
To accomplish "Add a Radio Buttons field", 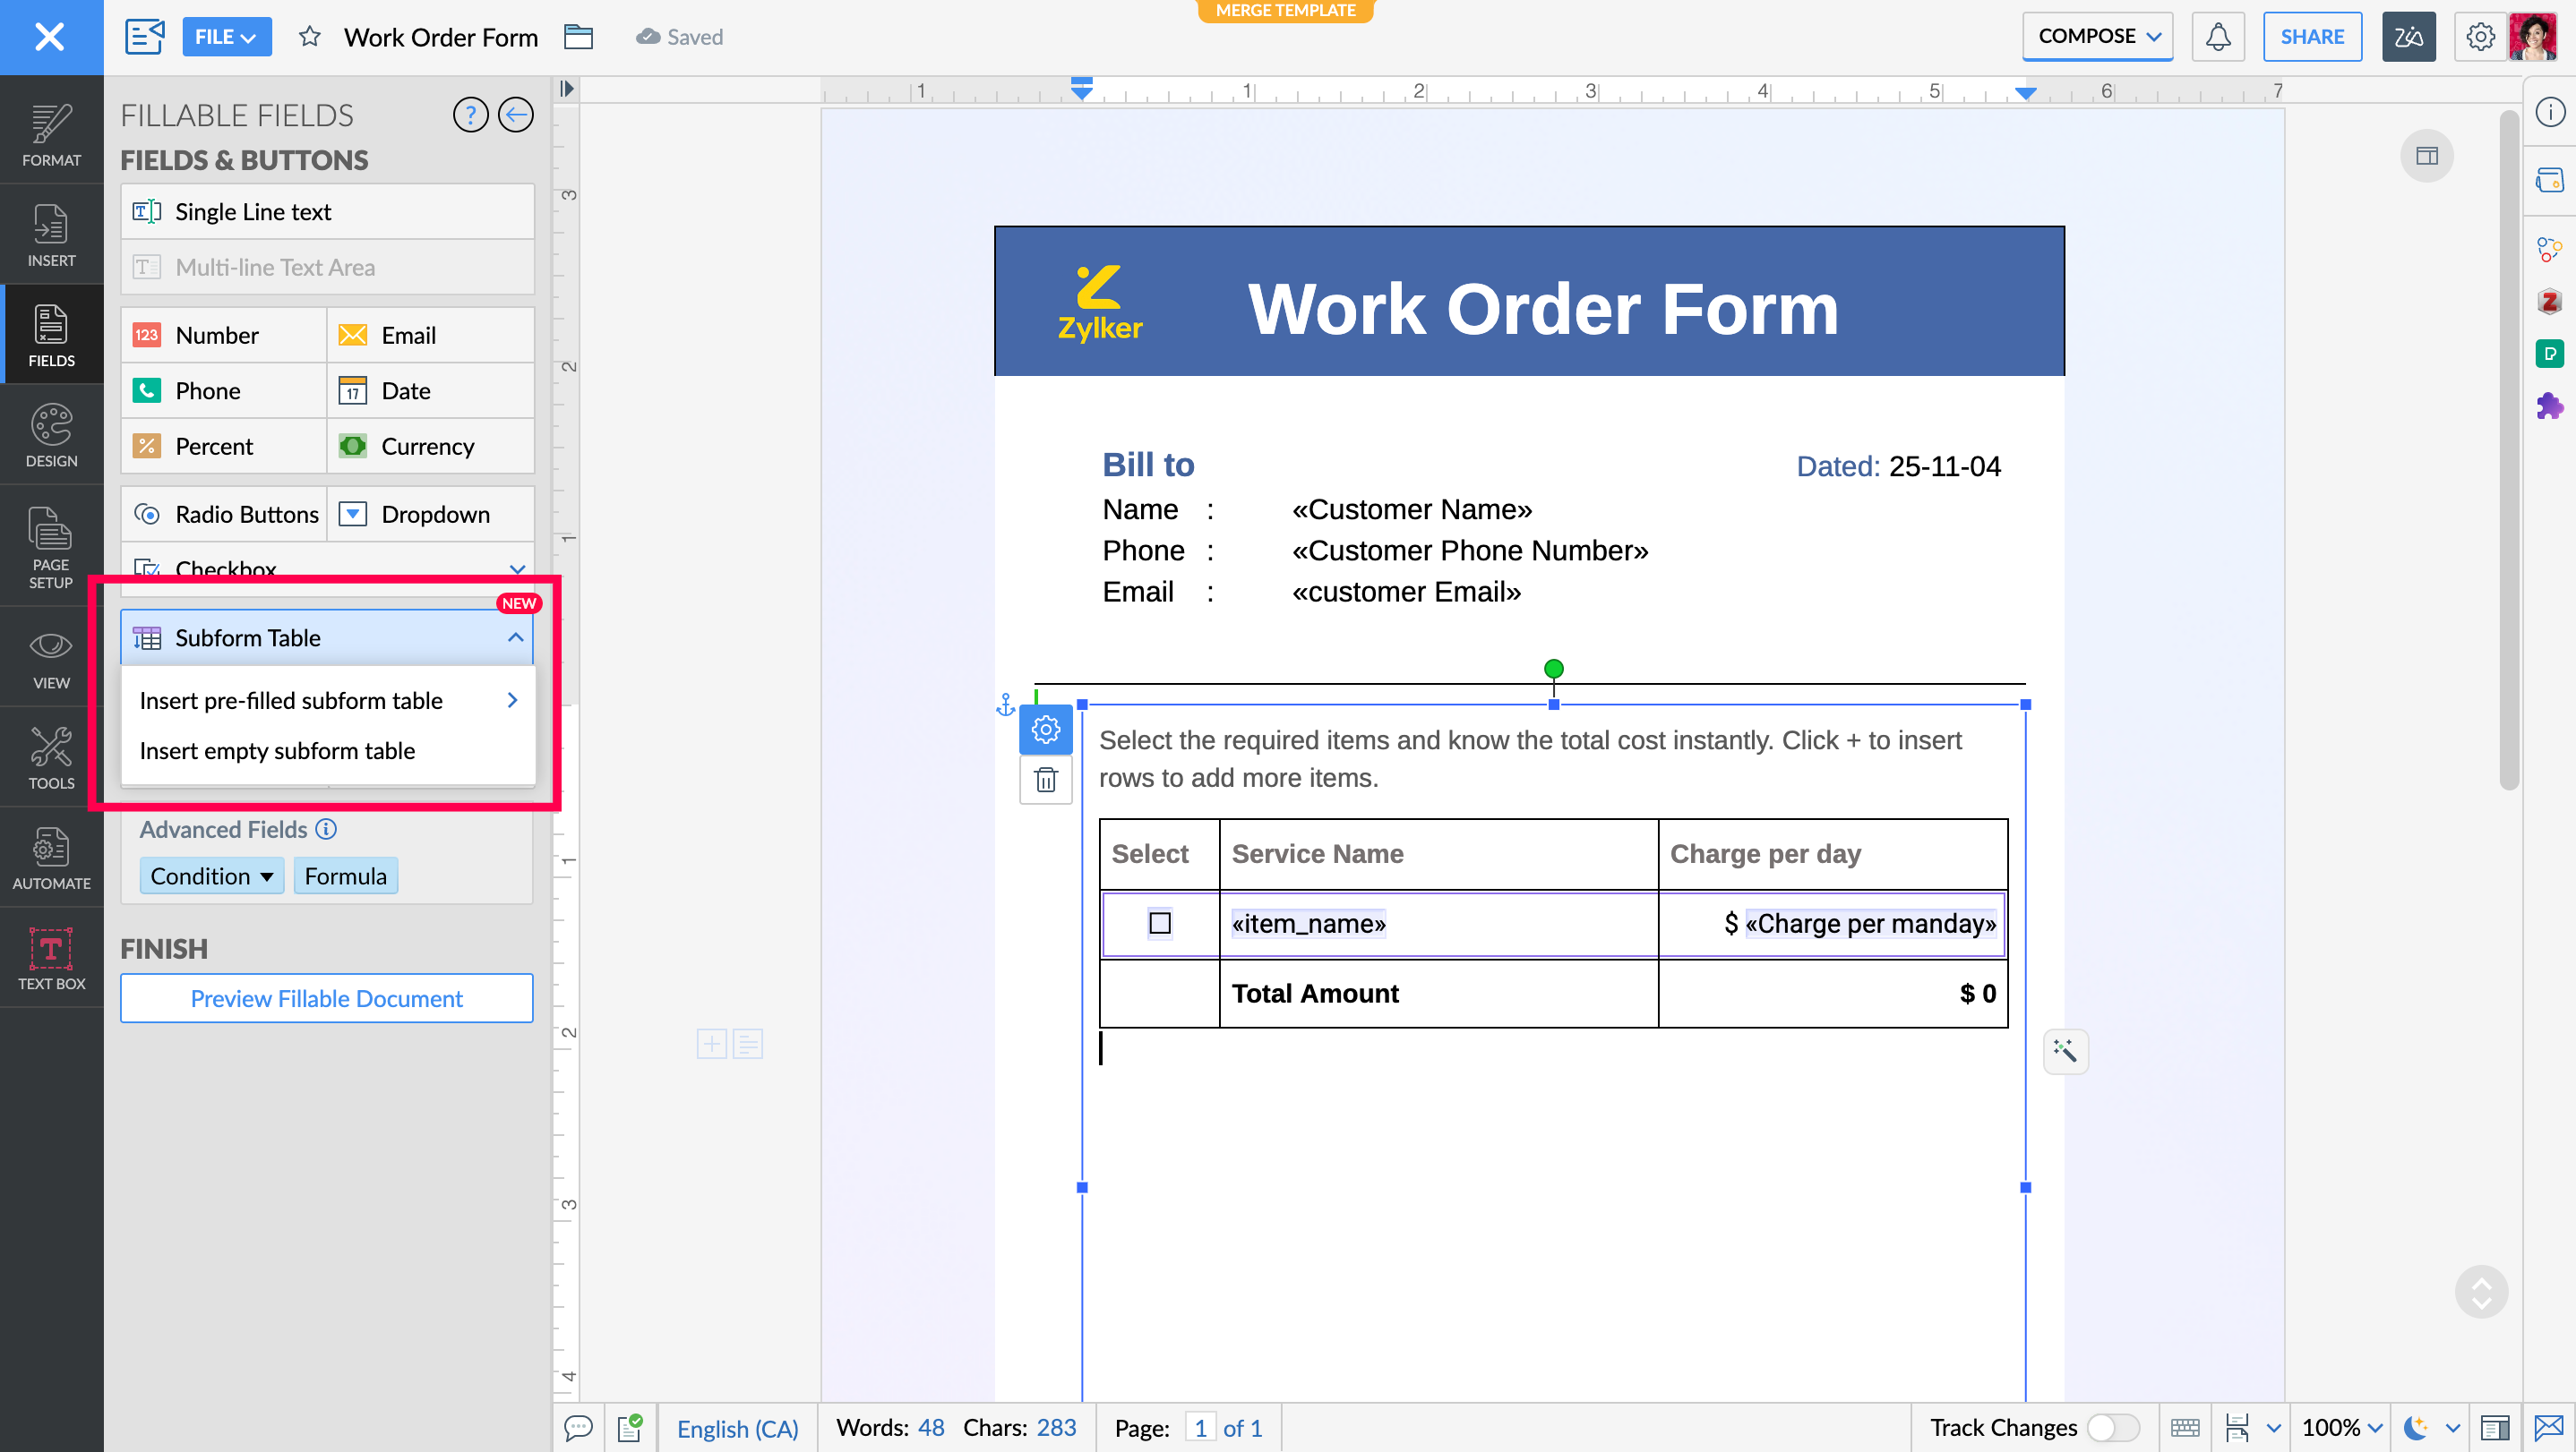I will coord(225,514).
